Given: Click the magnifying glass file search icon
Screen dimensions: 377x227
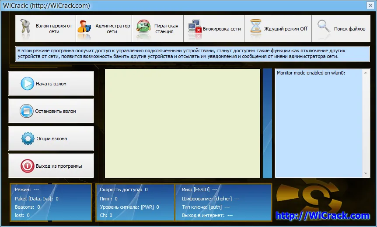Looking at the screenshot, I should coord(324,26).
